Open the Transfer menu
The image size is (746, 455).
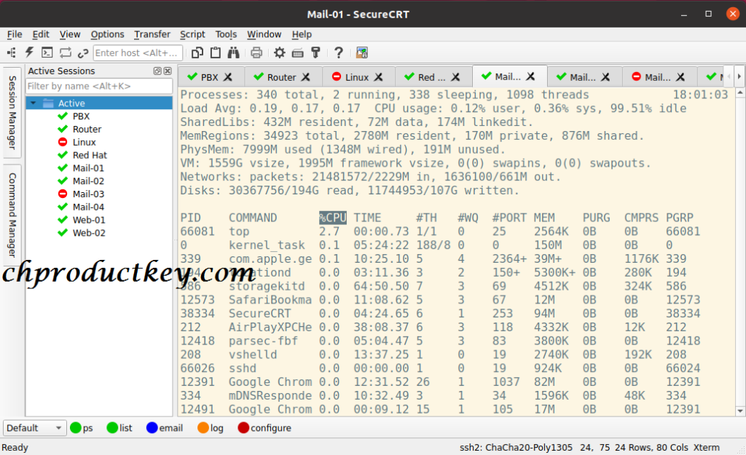click(x=152, y=34)
